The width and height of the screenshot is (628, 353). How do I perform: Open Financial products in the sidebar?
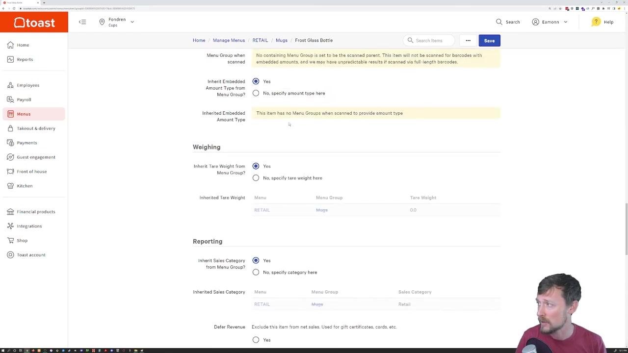(34, 212)
